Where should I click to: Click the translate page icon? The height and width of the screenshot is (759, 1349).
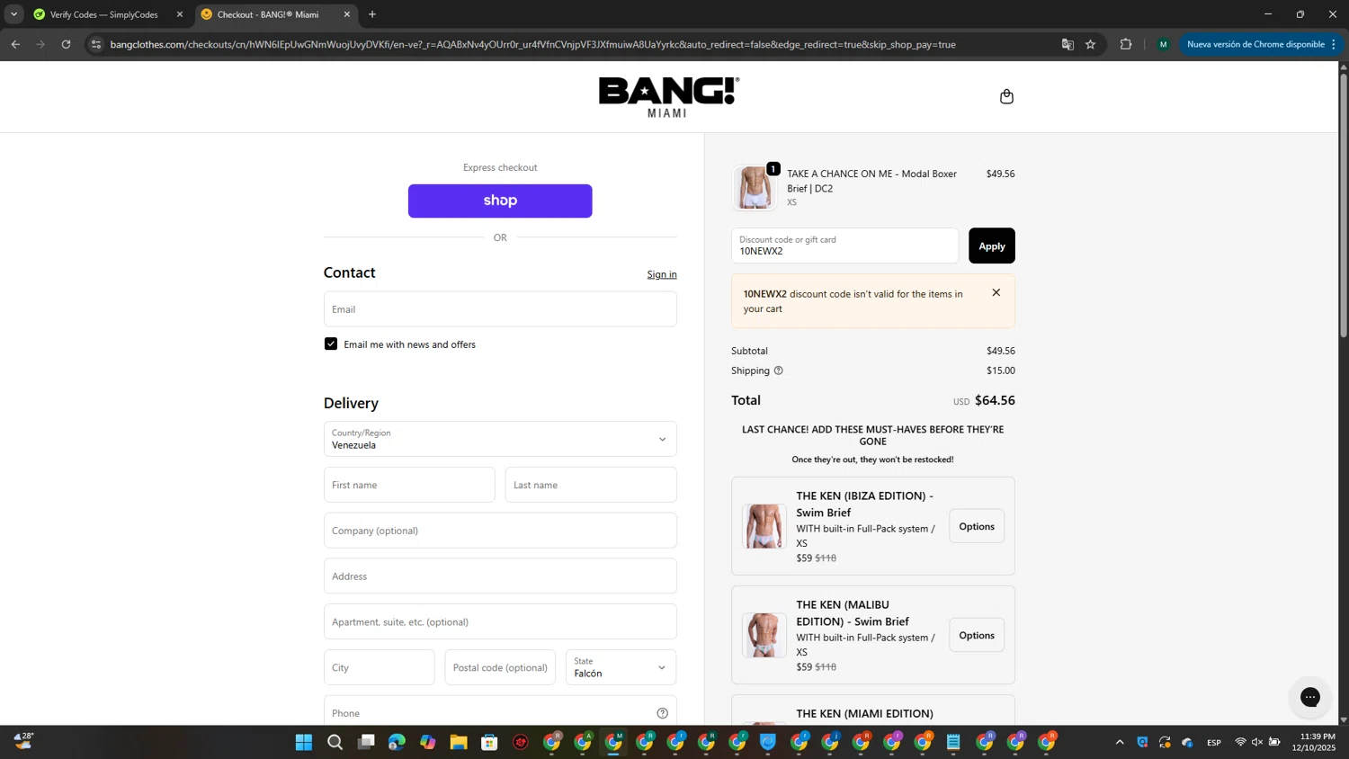(x=1068, y=44)
